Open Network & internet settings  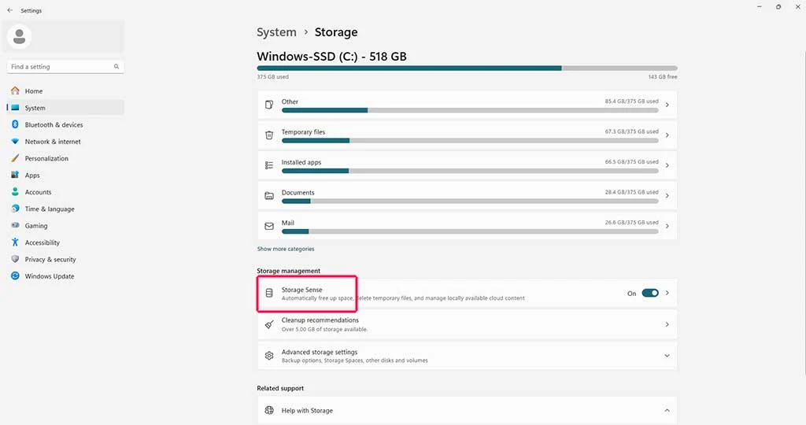point(53,142)
